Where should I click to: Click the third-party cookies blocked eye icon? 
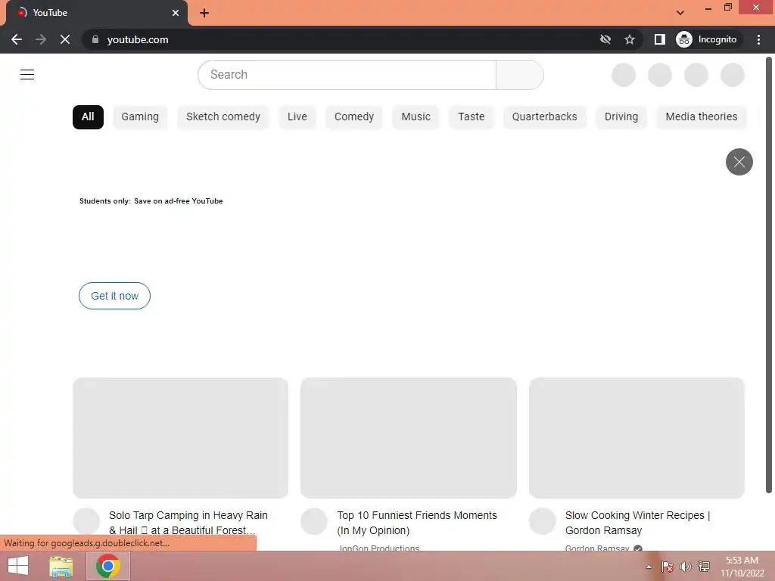pyautogui.click(x=605, y=39)
